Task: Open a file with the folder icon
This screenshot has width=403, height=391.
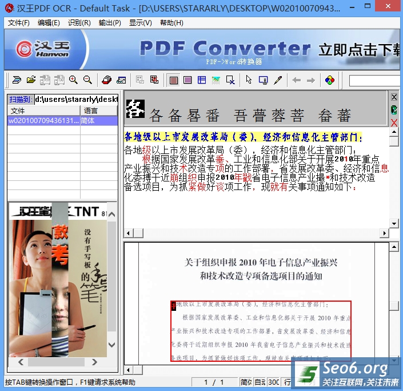Action: [31, 80]
